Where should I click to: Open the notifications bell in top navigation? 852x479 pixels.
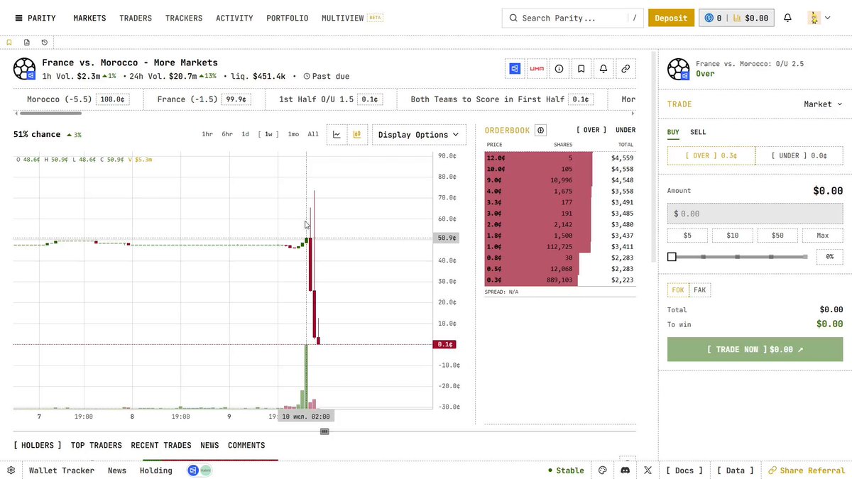[787, 18]
